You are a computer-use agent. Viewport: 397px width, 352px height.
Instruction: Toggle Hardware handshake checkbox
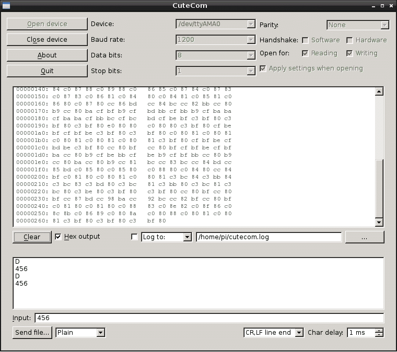(349, 40)
